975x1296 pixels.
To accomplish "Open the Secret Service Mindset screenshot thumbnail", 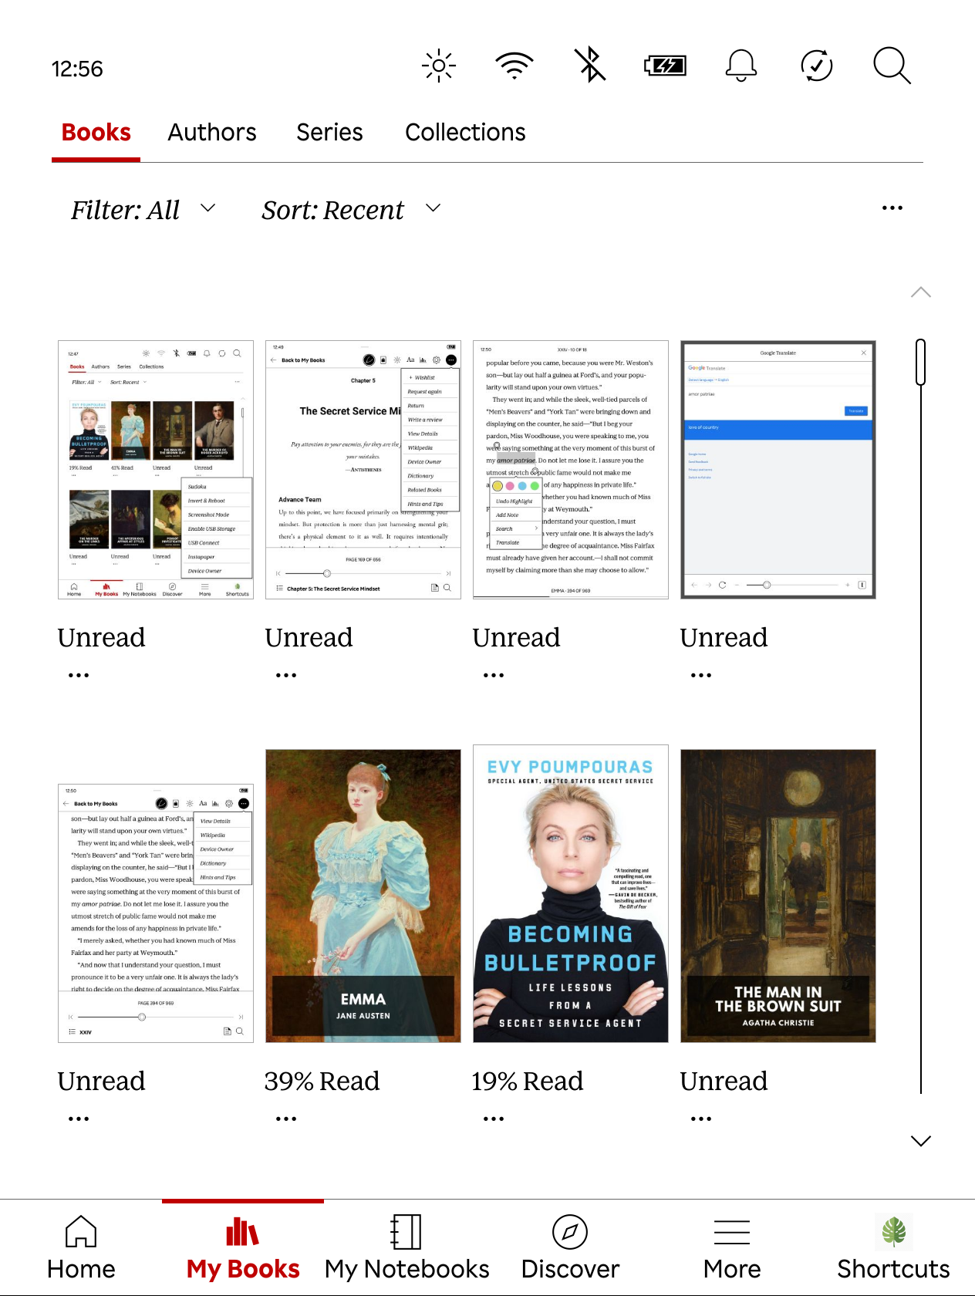I will (363, 470).
